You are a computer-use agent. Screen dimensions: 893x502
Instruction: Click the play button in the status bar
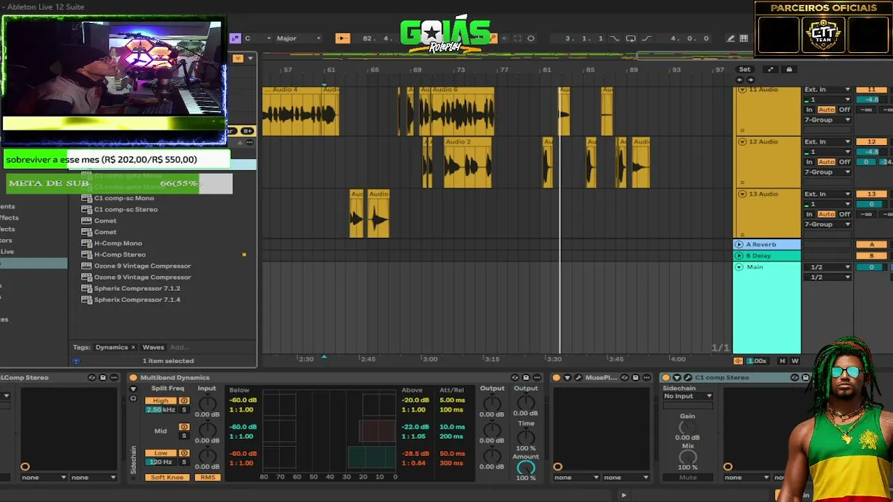click(624, 495)
